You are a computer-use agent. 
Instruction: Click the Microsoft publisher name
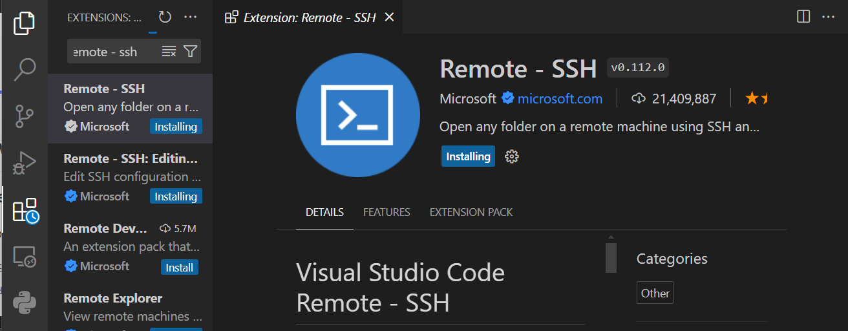tap(468, 99)
